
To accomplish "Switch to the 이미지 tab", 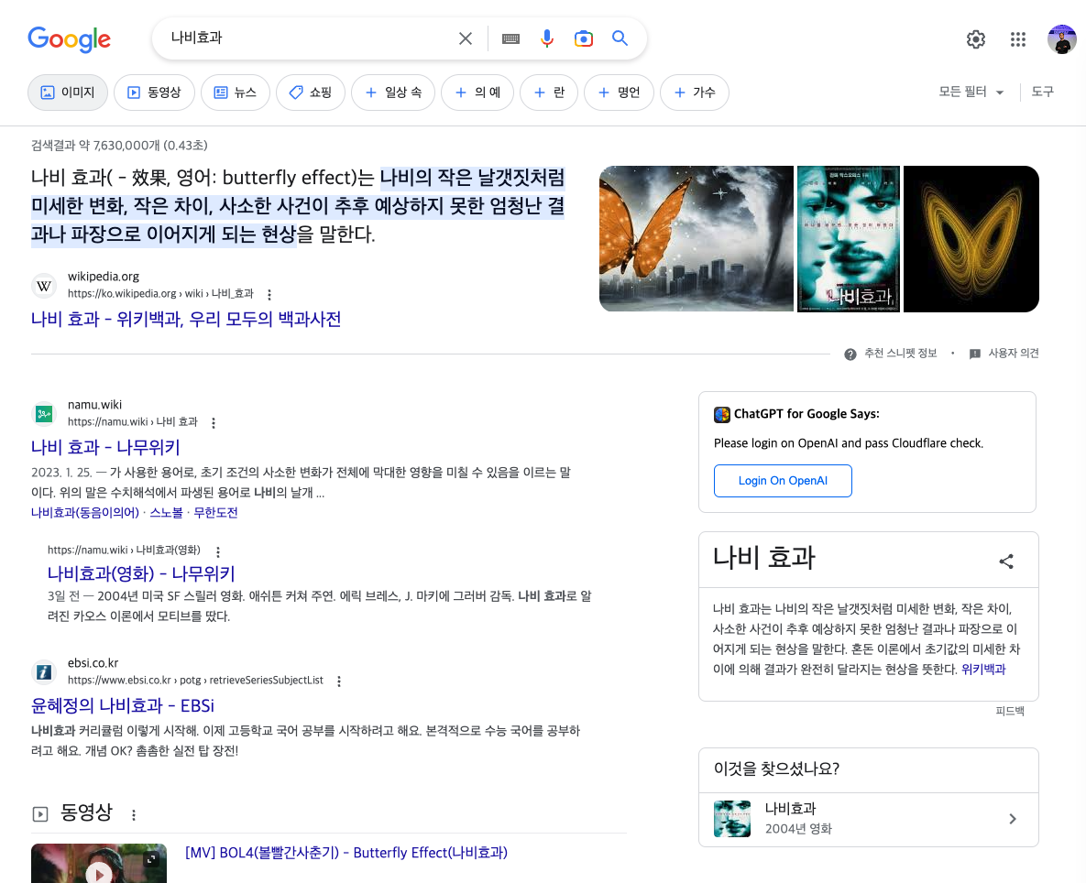I will [x=68, y=92].
